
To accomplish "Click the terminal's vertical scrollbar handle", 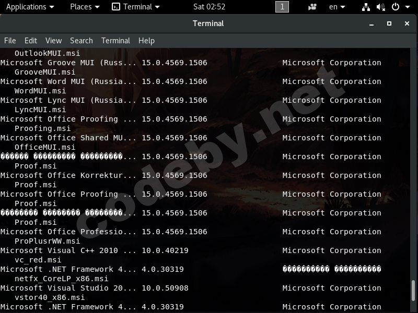I will click(414, 291).
